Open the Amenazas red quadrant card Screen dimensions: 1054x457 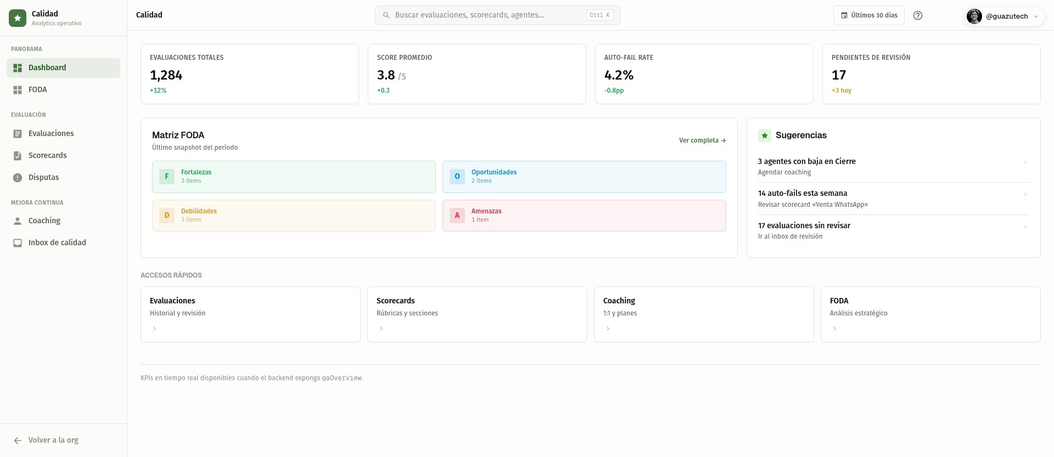coord(584,215)
